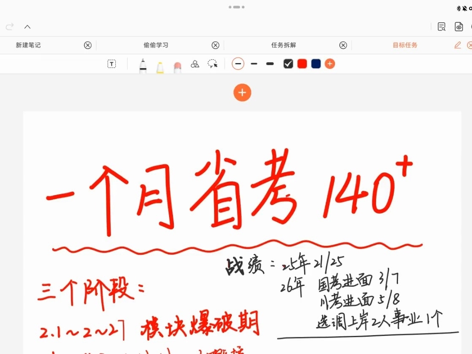Choose the thick stroke width

pyautogui.click(x=270, y=64)
